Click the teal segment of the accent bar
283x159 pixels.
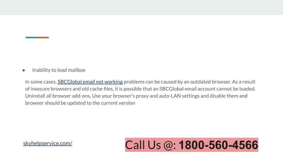32,38
